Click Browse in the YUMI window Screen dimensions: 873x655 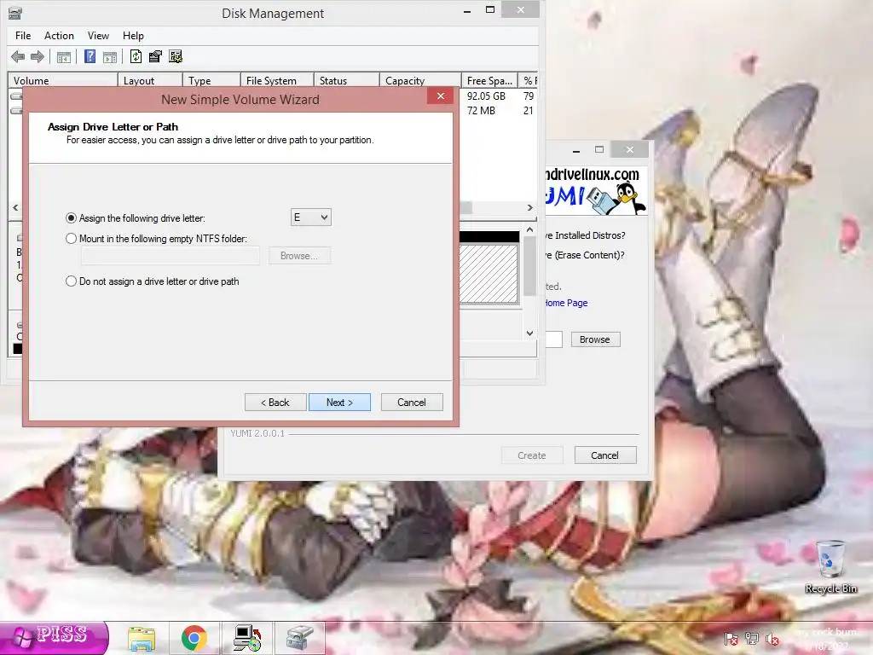point(594,339)
